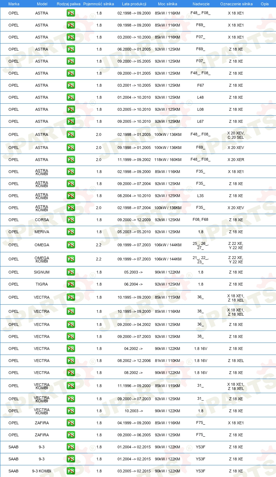Click the fuel icon in the ASTRA KOMBI 02.1998 -> 09.2000 row
This screenshot has width=276, height=477.
tap(71, 172)
